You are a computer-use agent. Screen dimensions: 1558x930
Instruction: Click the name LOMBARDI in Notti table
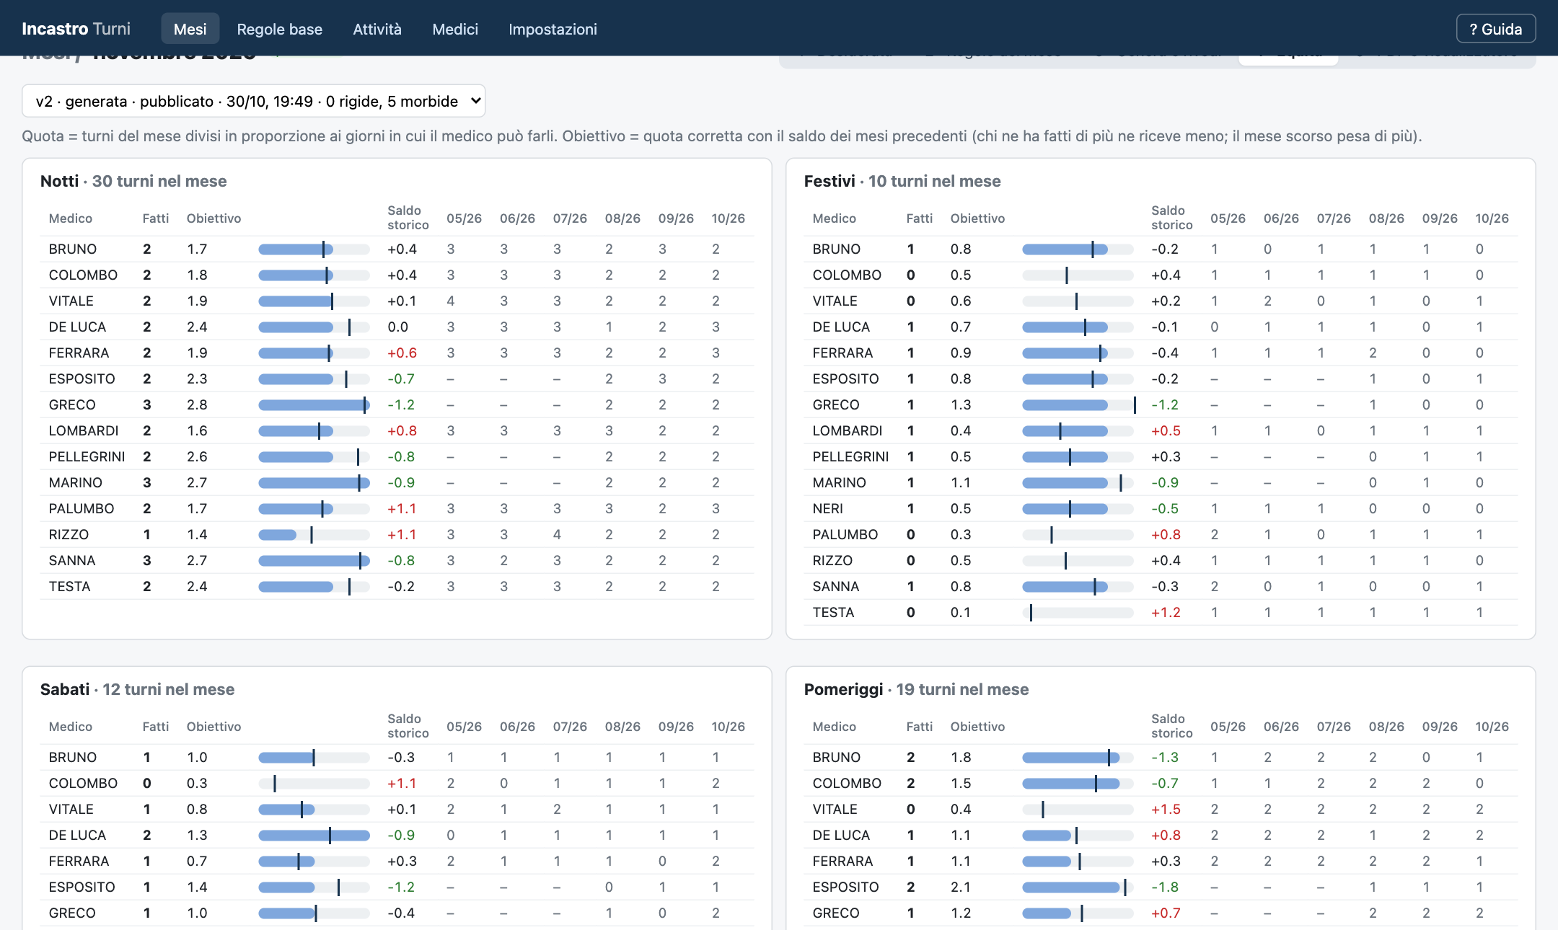pos(84,431)
